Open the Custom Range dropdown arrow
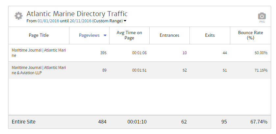This screenshot has height=134, width=276. pyautogui.click(x=125, y=21)
